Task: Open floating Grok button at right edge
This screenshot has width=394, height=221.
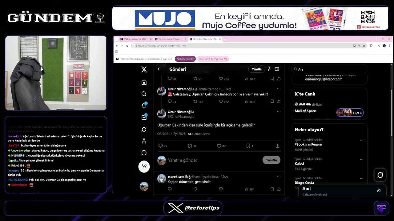Action: pos(380,175)
